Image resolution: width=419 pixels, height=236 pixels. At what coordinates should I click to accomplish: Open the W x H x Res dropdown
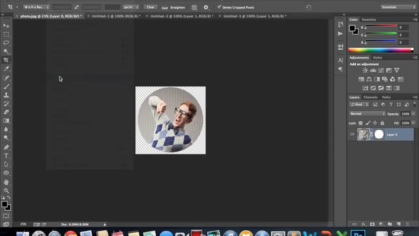[x=37, y=7]
